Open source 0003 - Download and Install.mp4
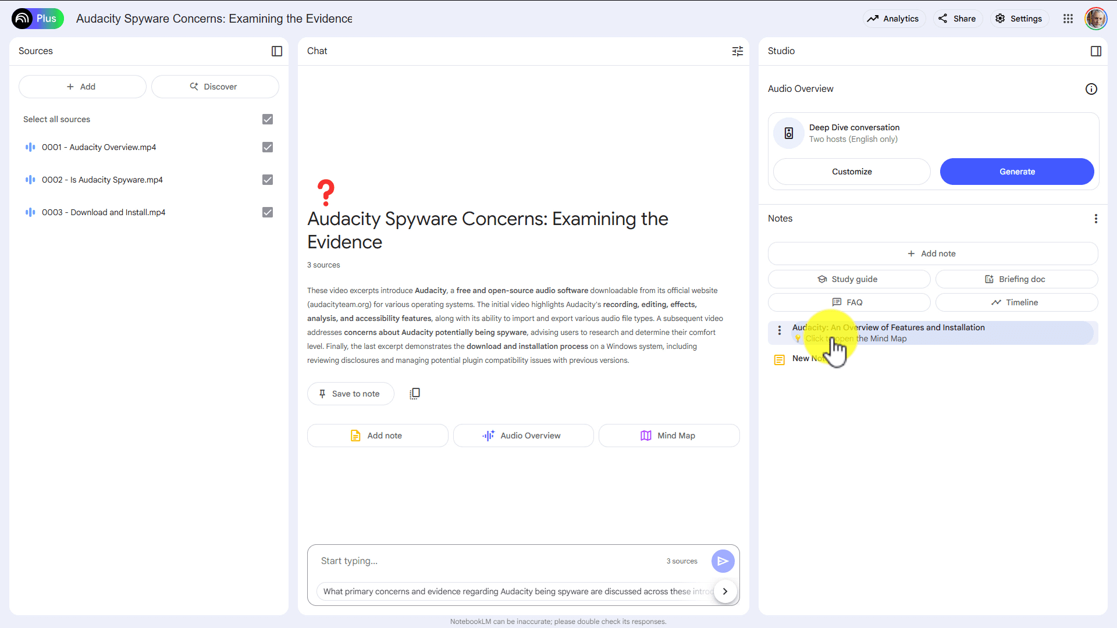Image resolution: width=1117 pixels, height=628 pixels. 104,212
